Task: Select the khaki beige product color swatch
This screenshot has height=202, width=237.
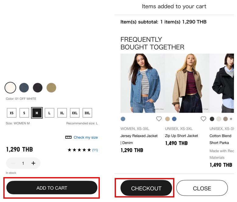Action: (x=51, y=88)
